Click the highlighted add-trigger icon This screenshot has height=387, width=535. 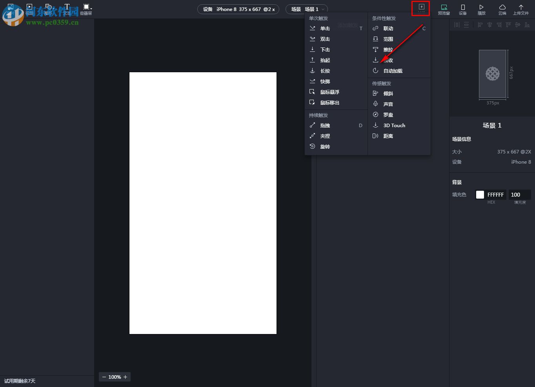pos(420,7)
